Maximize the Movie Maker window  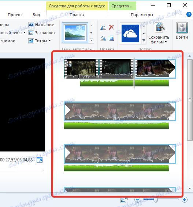point(169,5)
